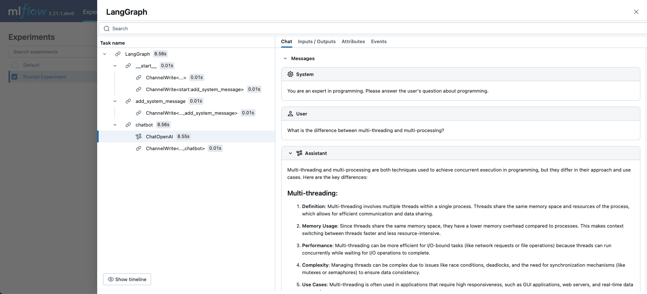The image size is (647, 294).
Task: Switch to the Inputs / Outputs tab
Action: (317, 42)
